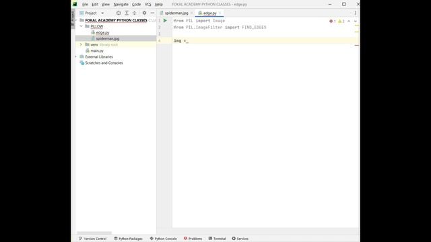Open the Navigate menu
This screenshot has width=431, height=242.
tap(121, 5)
